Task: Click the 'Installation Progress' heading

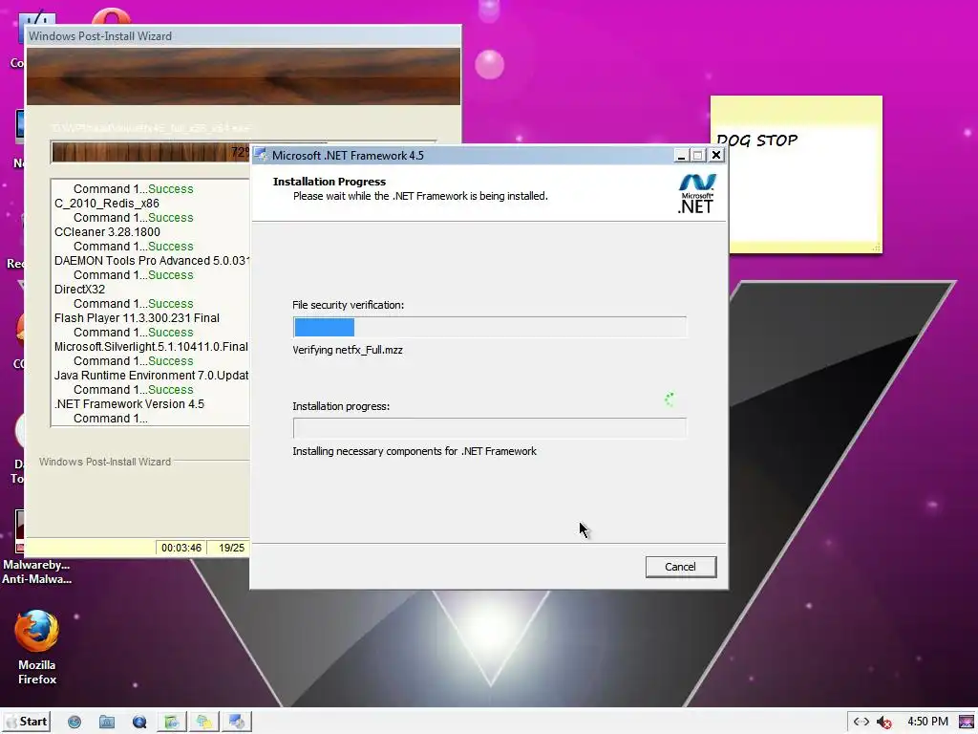Action: 330,182
